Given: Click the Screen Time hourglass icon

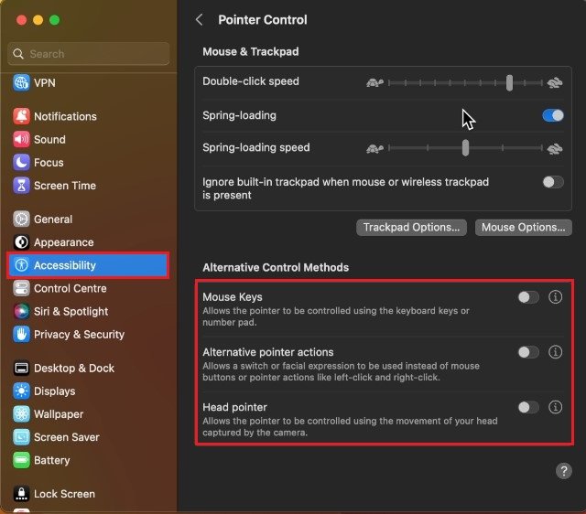Looking at the screenshot, I should (x=21, y=186).
